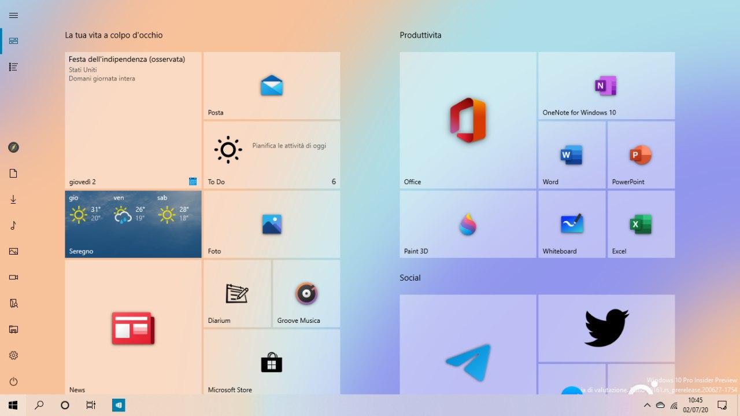Open File Explorer from the Start sidebar

[13, 330]
